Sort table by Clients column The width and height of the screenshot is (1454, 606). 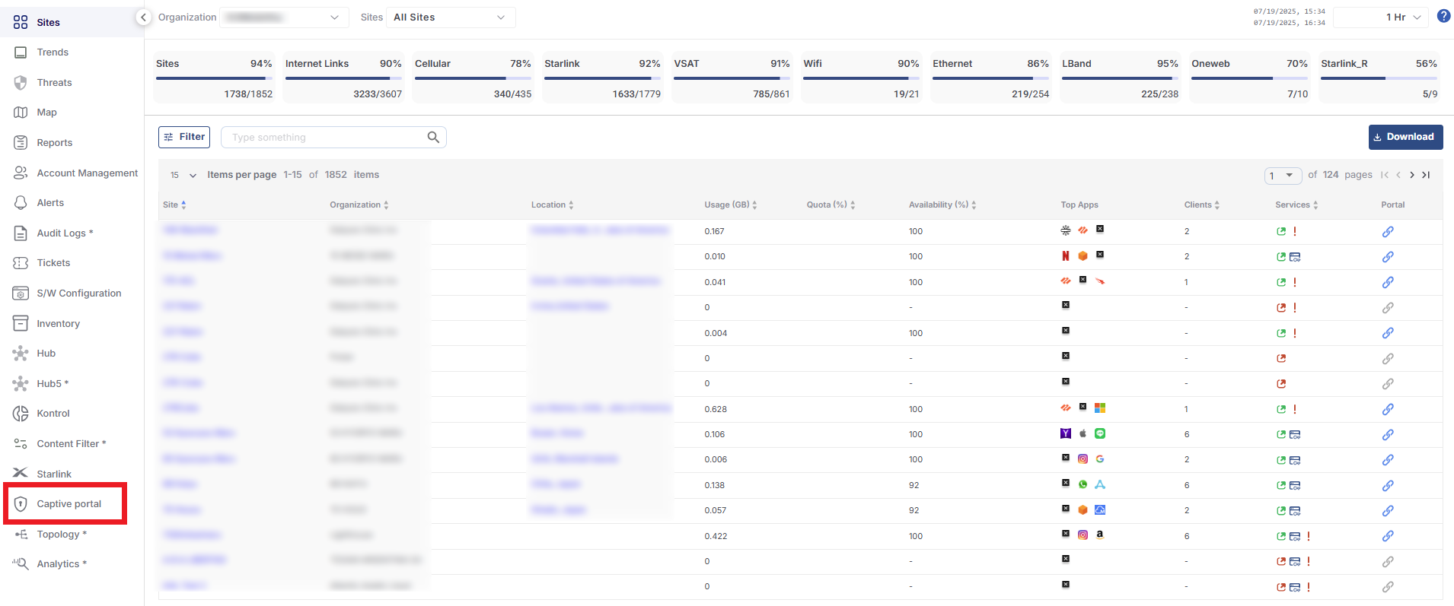pos(1201,205)
